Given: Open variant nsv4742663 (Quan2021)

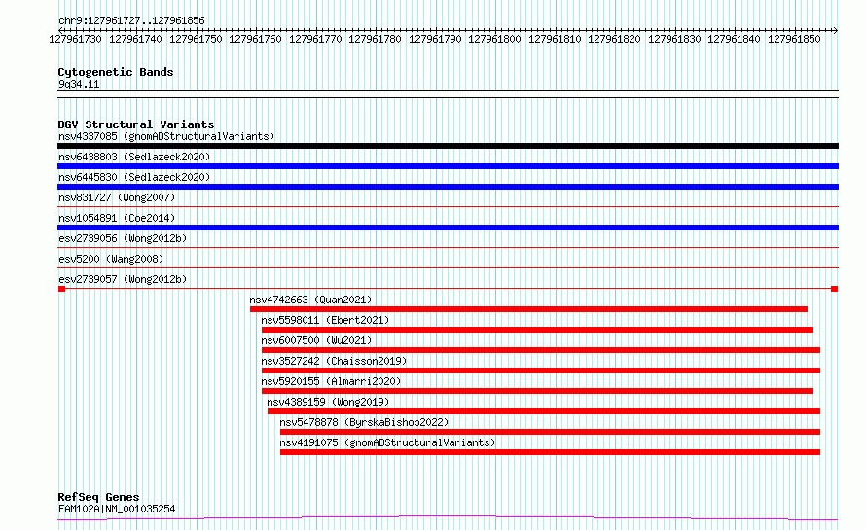Looking at the screenshot, I should (x=310, y=300).
